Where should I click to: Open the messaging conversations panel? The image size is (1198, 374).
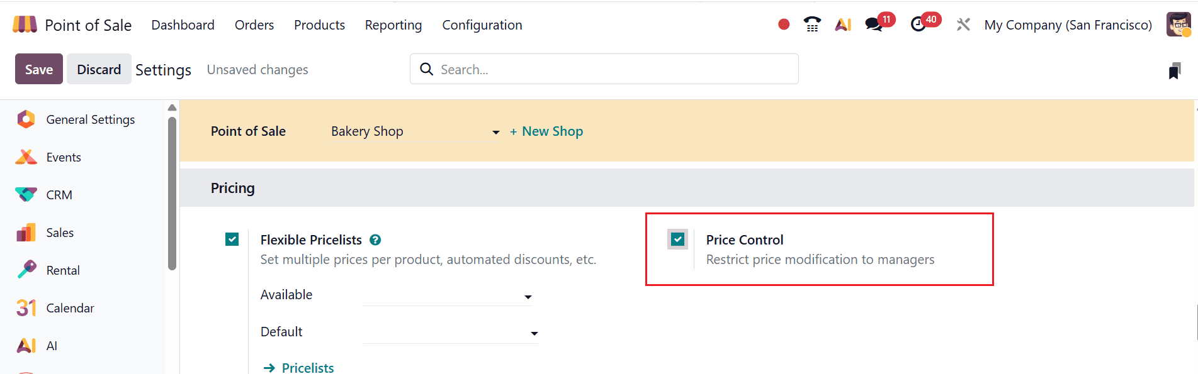click(x=873, y=25)
